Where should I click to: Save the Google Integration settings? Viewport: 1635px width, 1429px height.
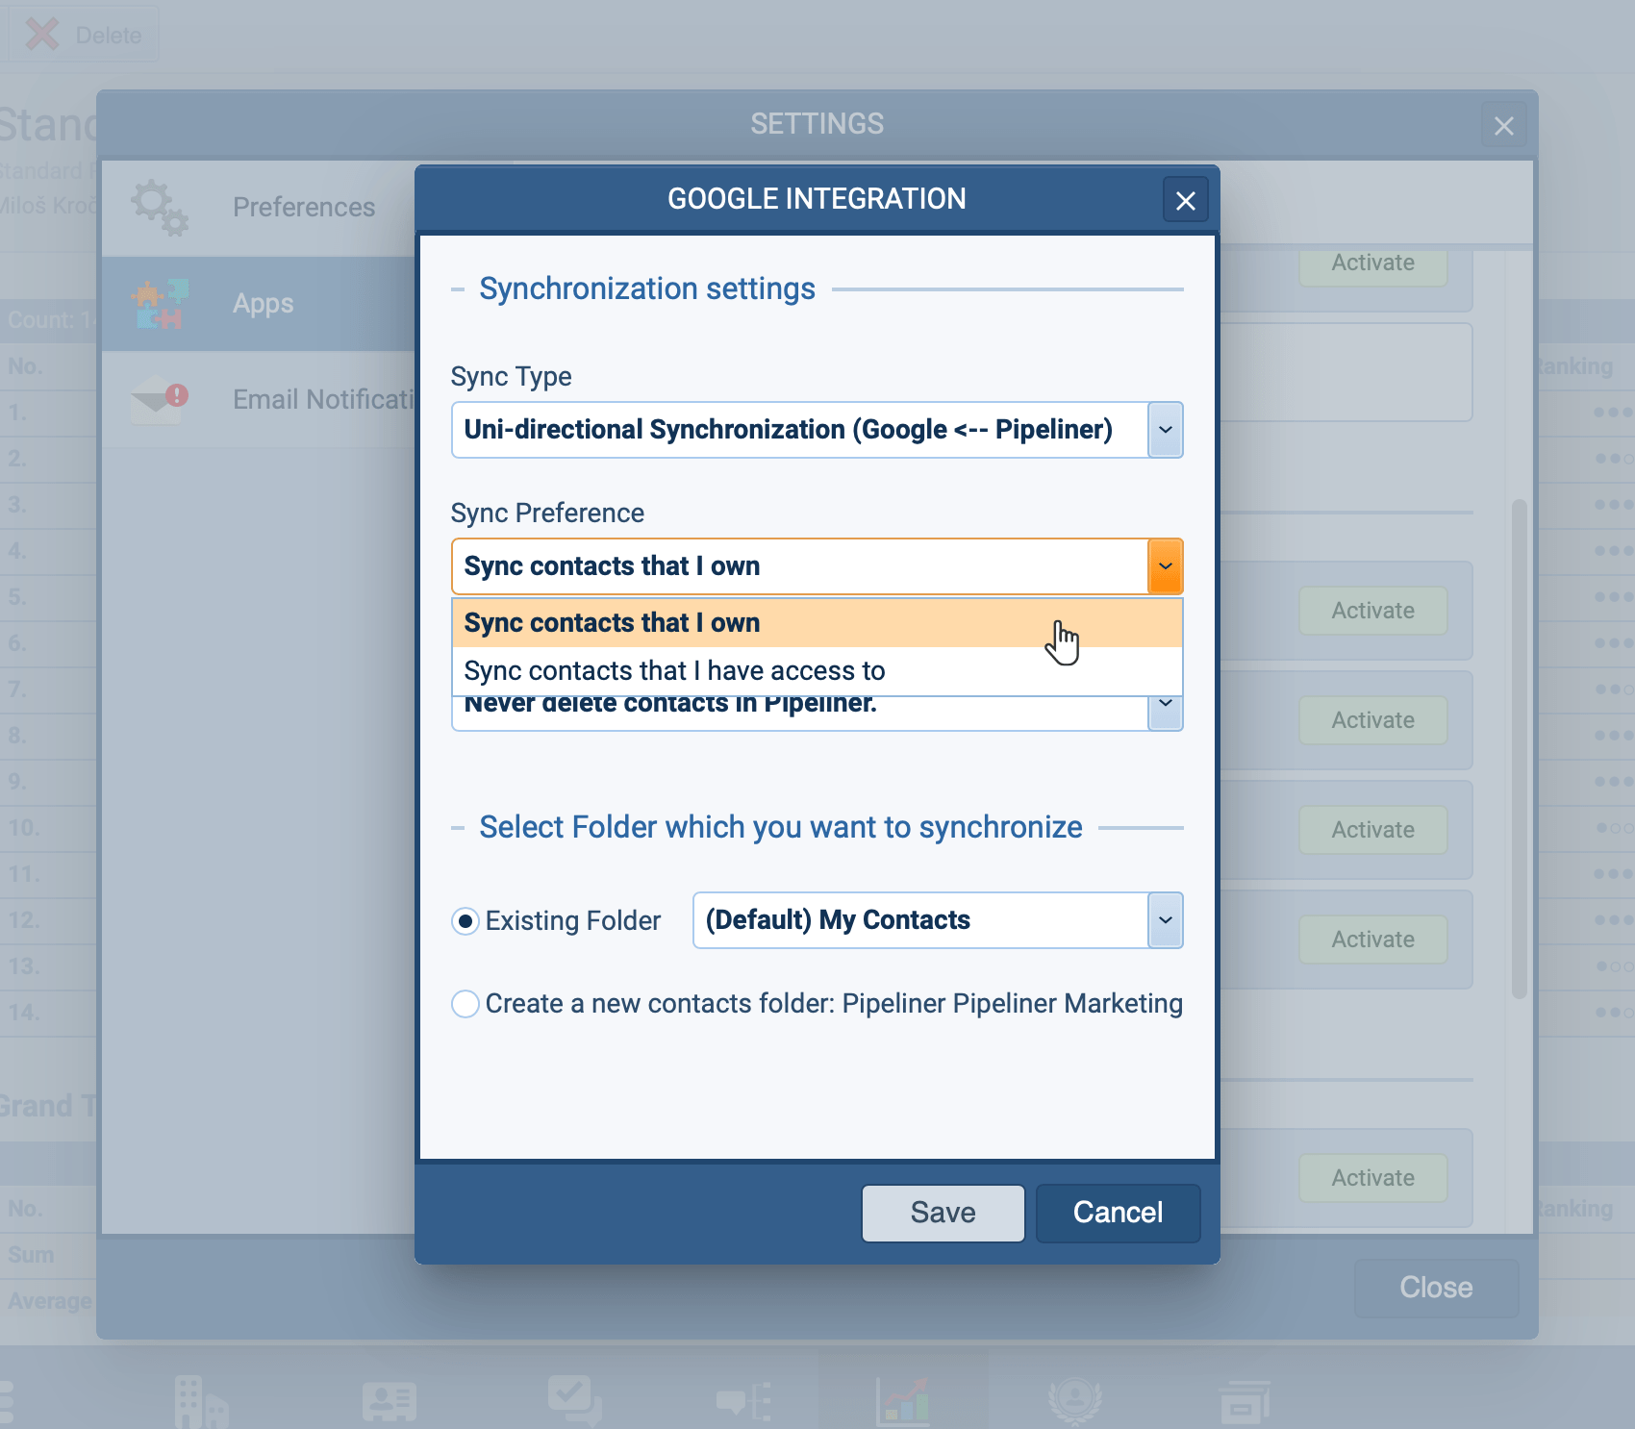coord(942,1213)
